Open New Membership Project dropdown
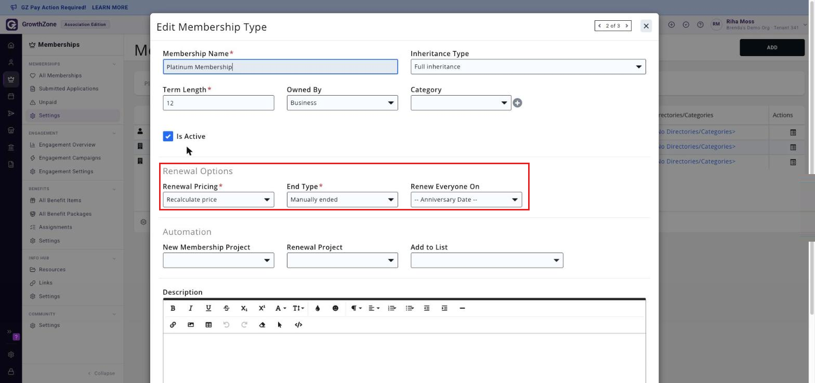 (x=218, y=260)
